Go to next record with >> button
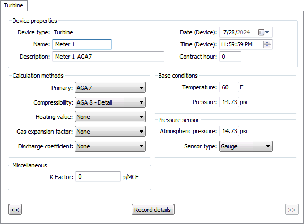This screenshot has height=224, width=304. click(x=292, y=210)
